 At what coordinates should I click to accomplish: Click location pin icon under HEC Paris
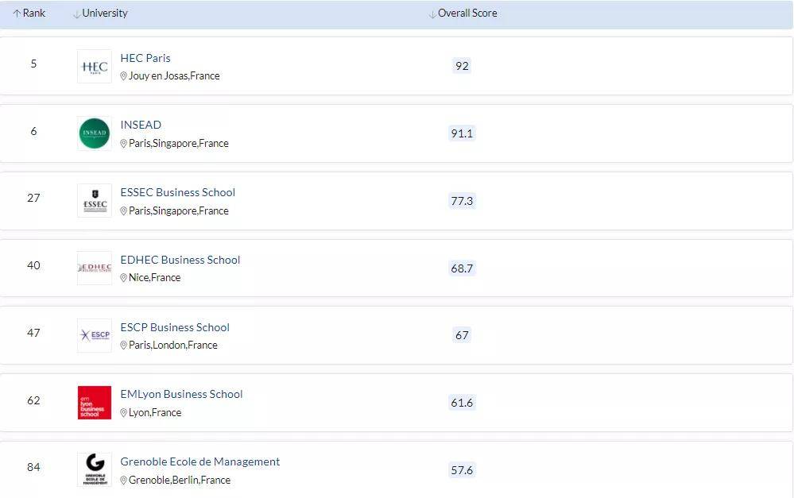(x=124, y=76)
